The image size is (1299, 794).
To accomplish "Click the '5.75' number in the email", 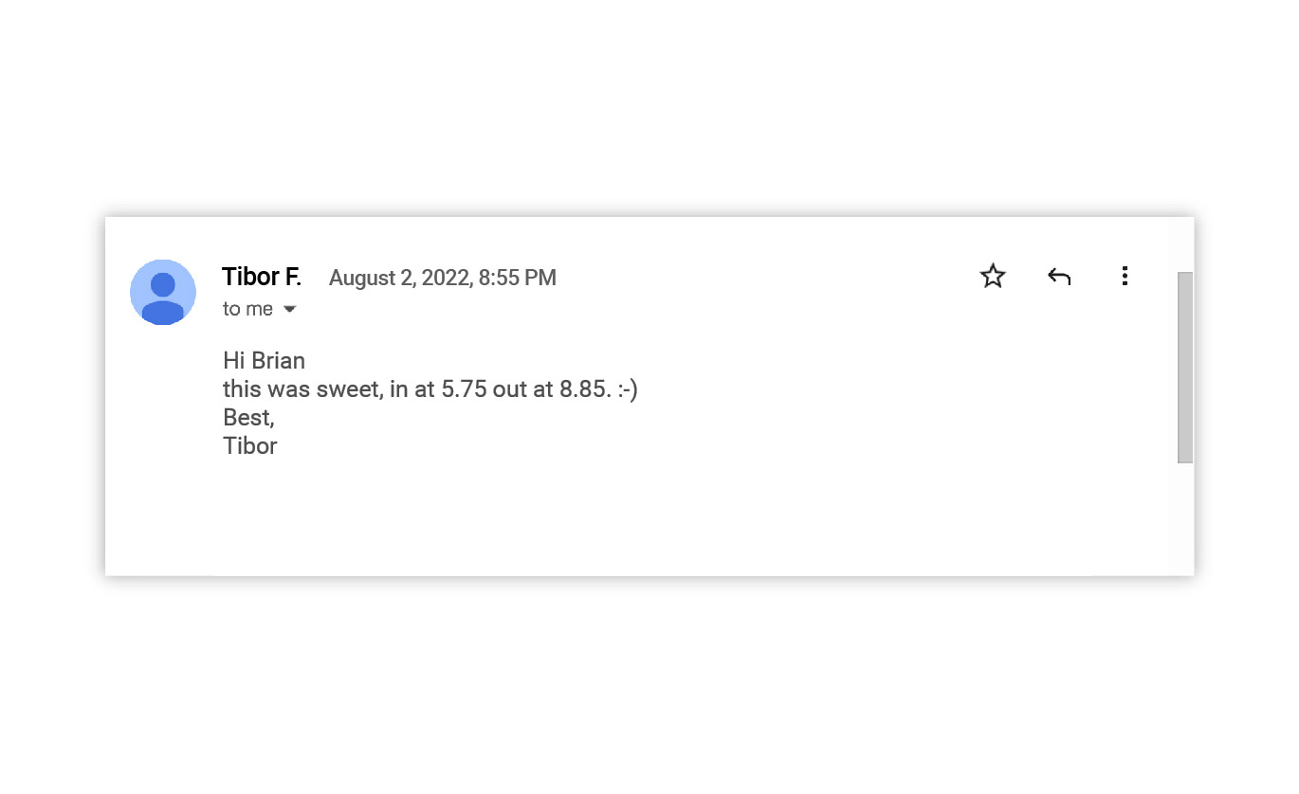I will point(464,389).
